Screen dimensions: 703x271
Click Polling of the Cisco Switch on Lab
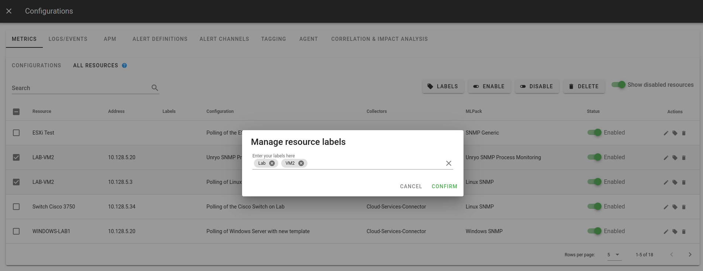pyautogui.click(x=245, y=207)
